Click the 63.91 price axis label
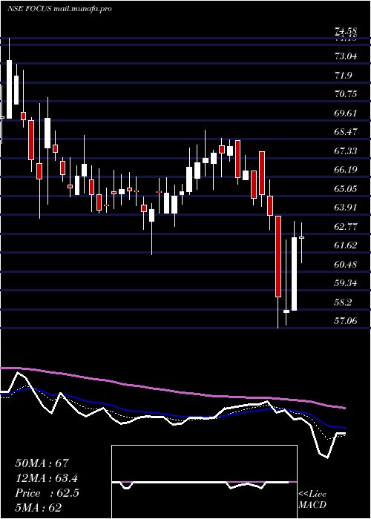The height and width of the screenshot is (519, 371). pos(346,208)
